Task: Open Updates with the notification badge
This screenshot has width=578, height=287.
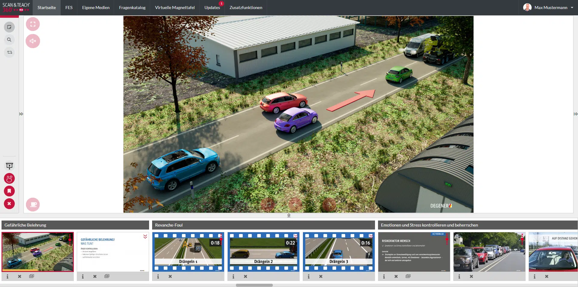Action: (212, 8)
